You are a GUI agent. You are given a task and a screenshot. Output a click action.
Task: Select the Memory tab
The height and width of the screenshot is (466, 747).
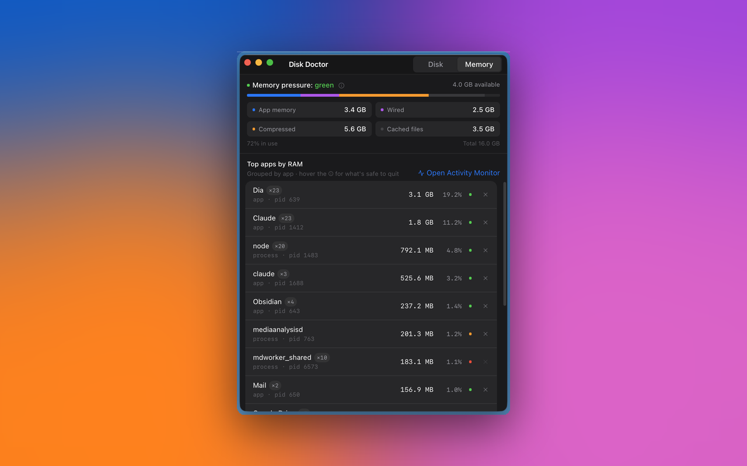pos(479,64)
